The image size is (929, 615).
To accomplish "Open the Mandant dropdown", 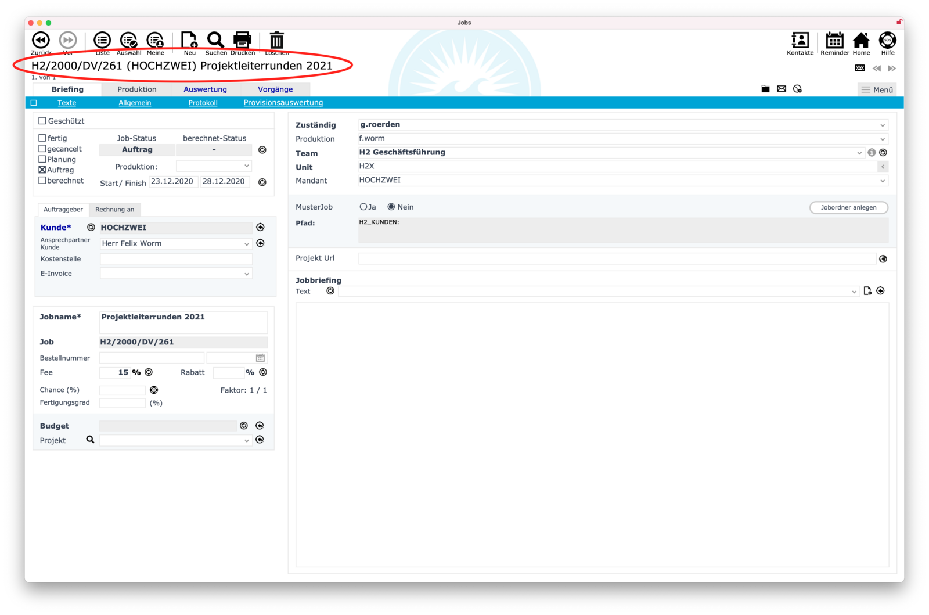I will [882, 181].
